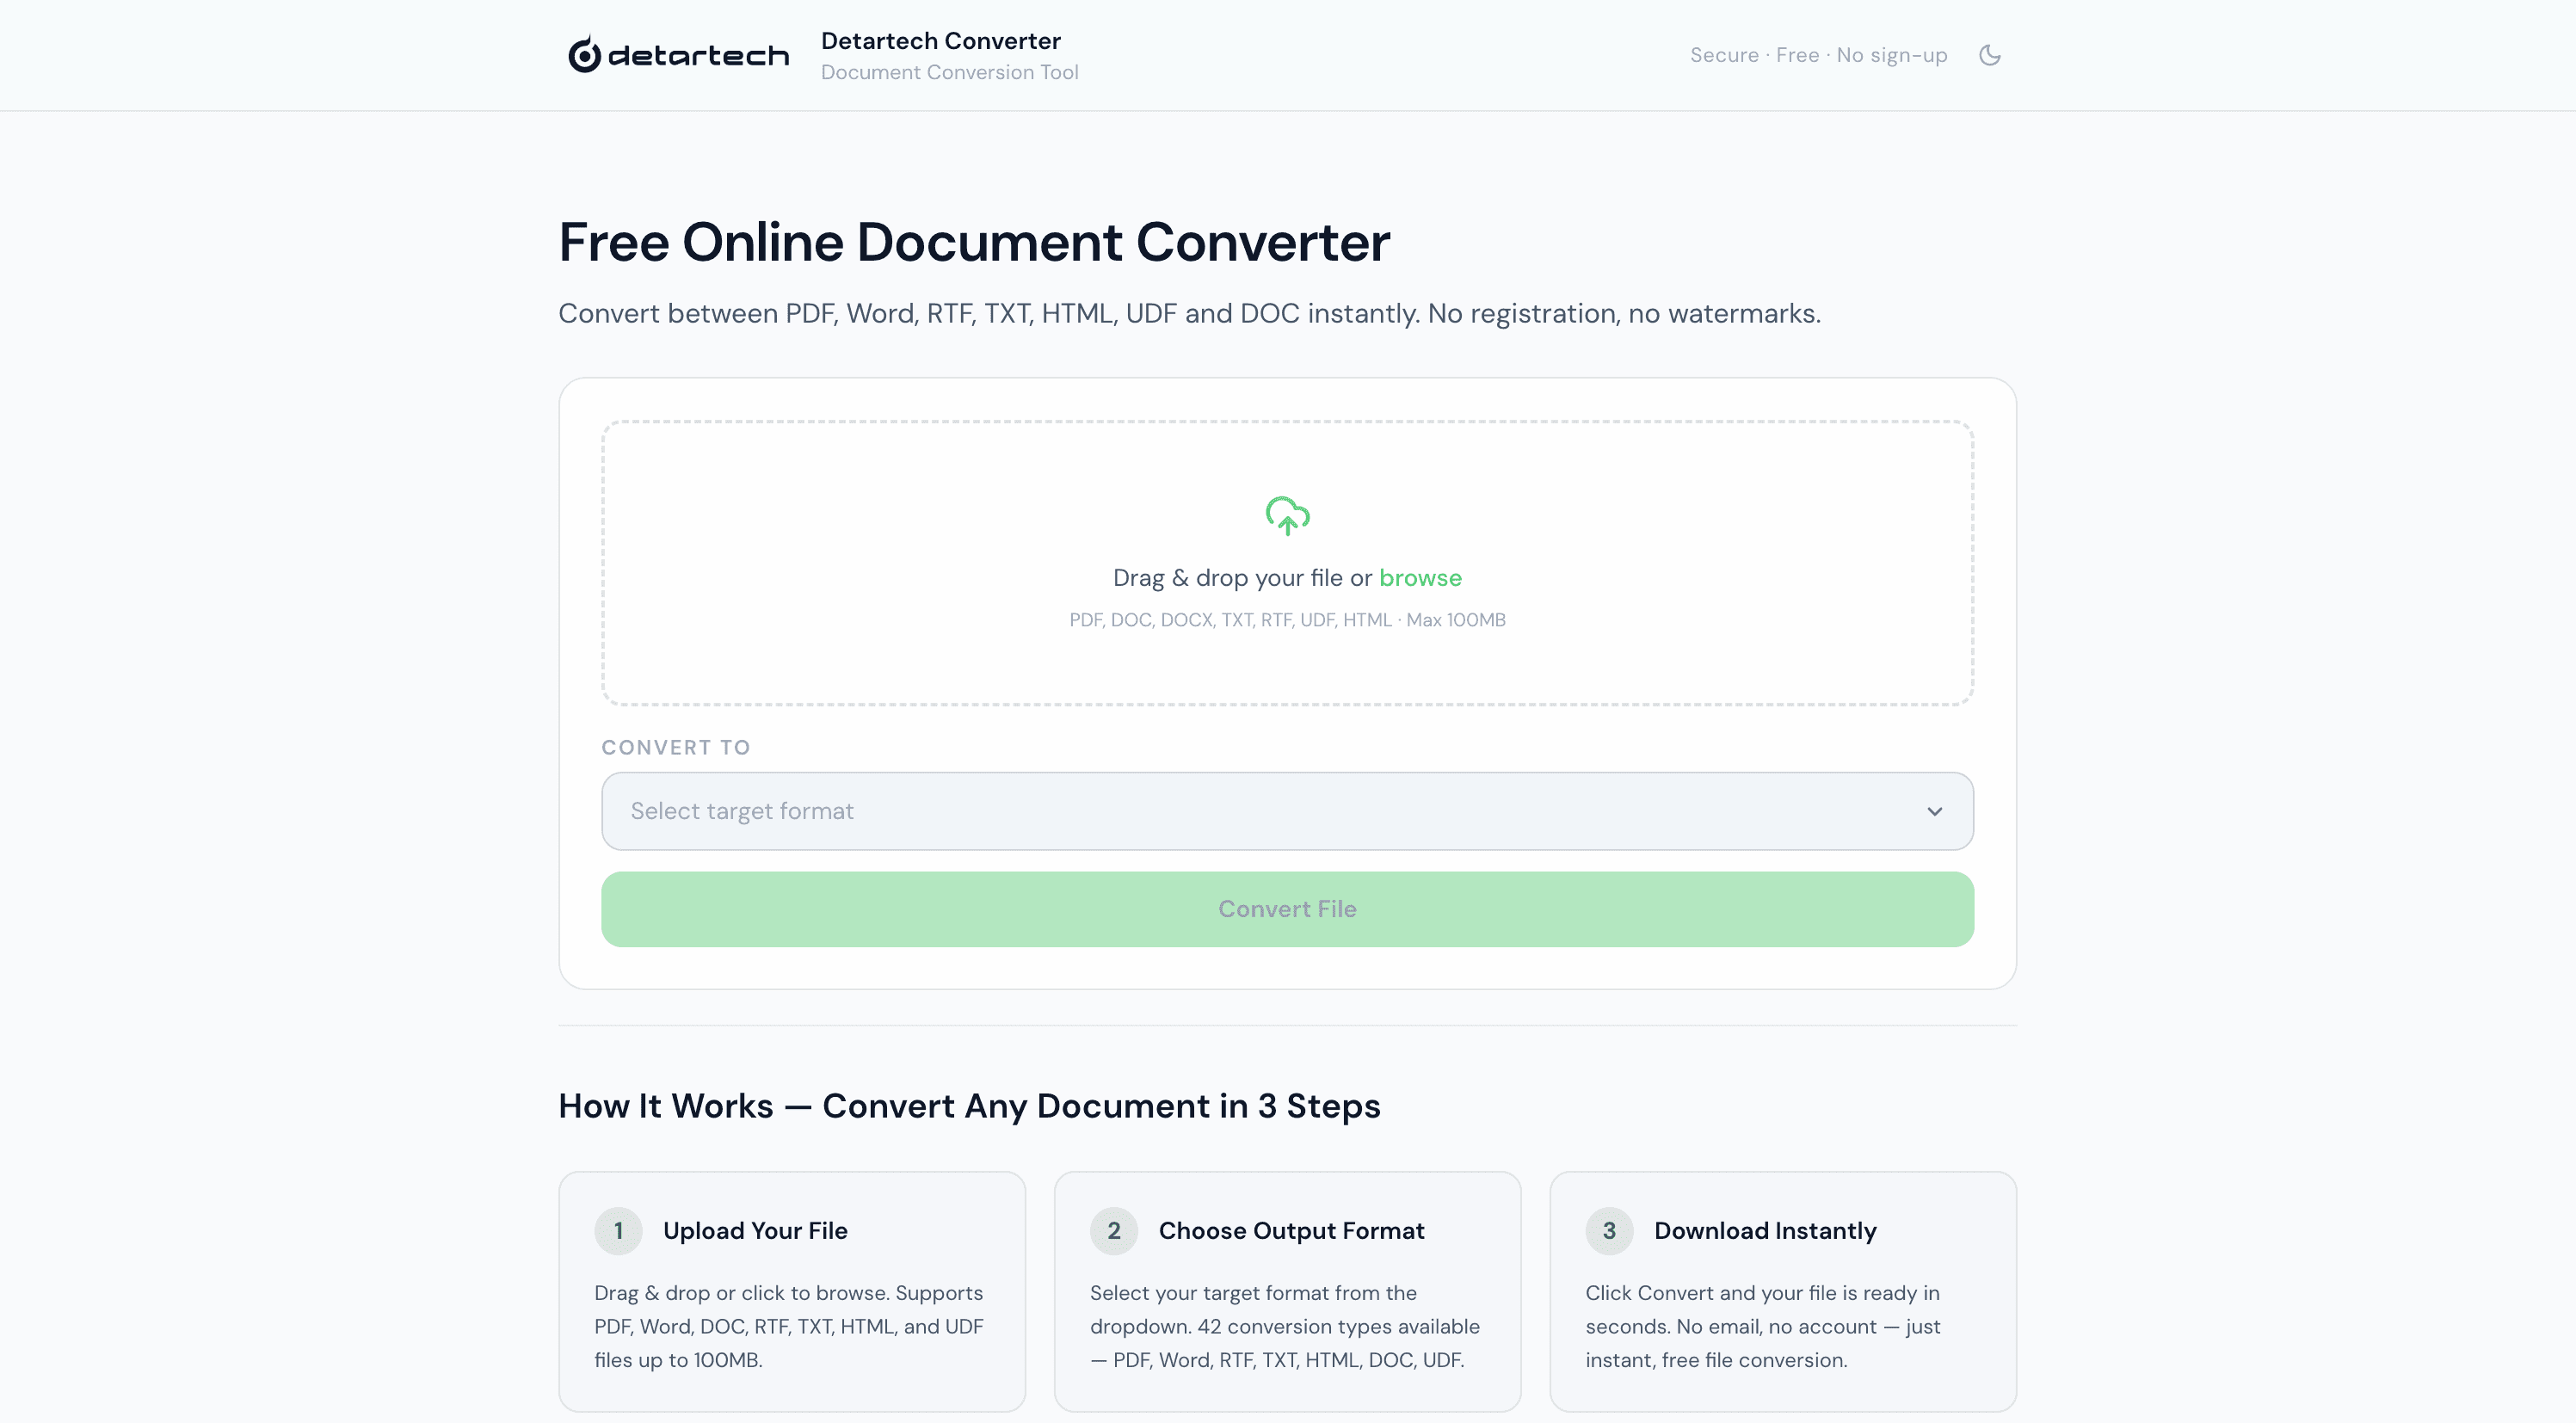Click the step 2 number badge
This screenshot has width=2576, height=1423.
point(1113,1231)
